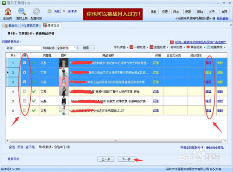Check the checkbox in row 6
233x172 pixels.
(24, 110)
